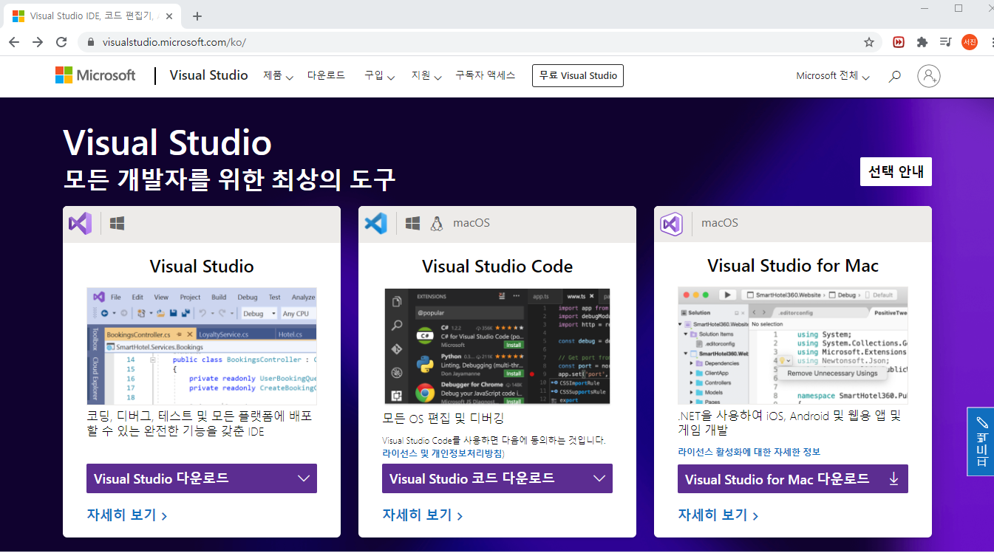Click the Visual Studio for Mac 다운로드 button

[x=793, y=479]
